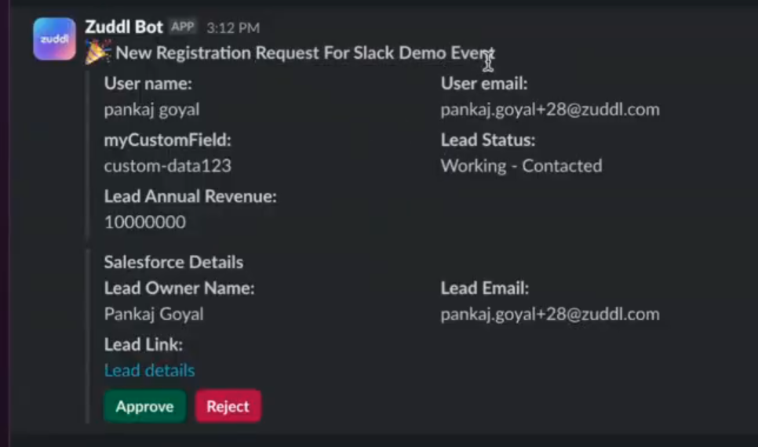Approve the registration request
This screenshot has width=758, height=447.
pos(144,406)
